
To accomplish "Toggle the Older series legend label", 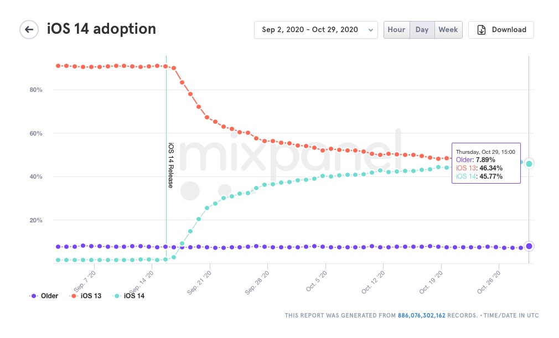I will pyautogui.click(x=49, y=296).
